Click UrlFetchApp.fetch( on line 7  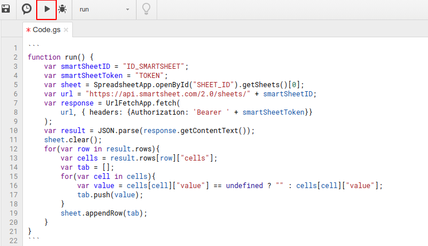143,103
